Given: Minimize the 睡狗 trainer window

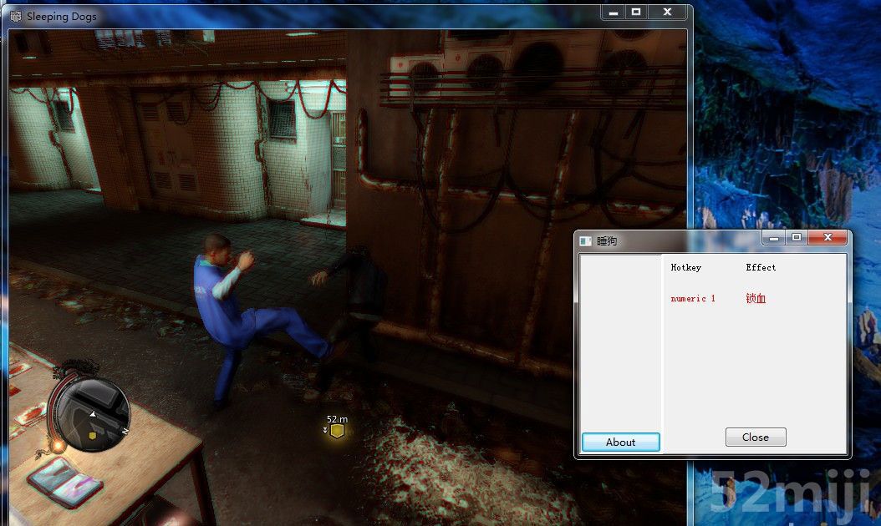Looking at the screenshot, I should pos(774,238).
